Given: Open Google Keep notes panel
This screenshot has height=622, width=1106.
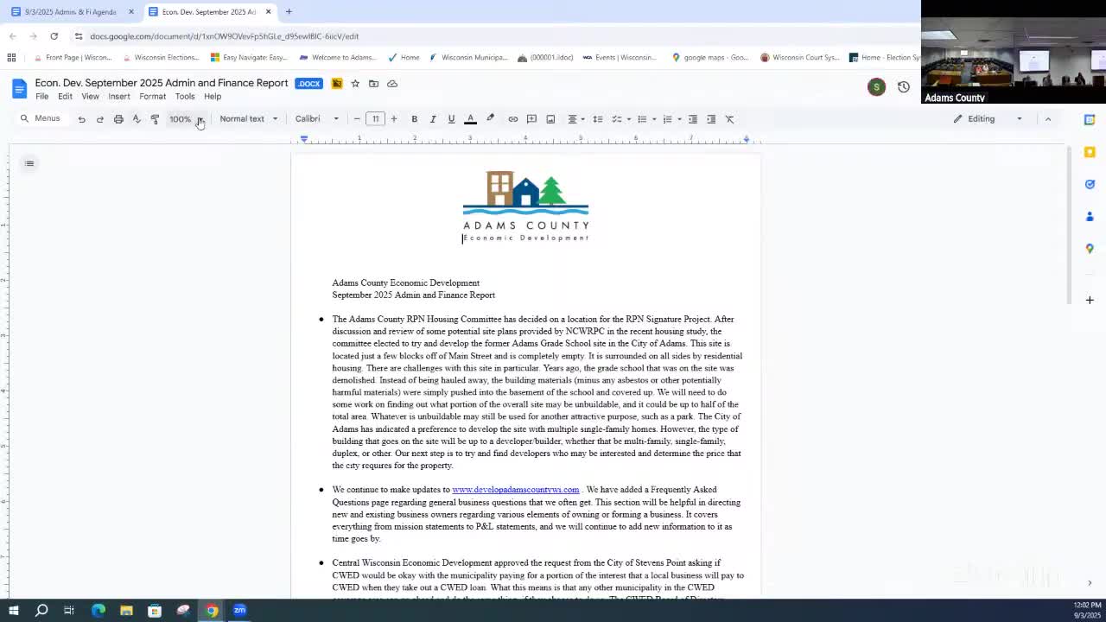Looking at the screenshot, I should pyautogui.click(x=1090, y=152).
